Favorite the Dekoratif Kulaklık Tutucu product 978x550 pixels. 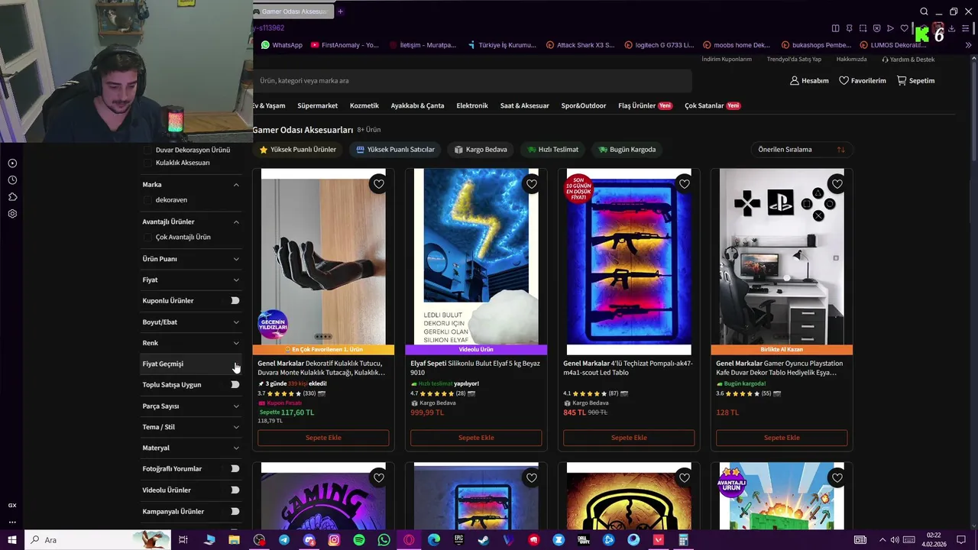pos(379,184)
